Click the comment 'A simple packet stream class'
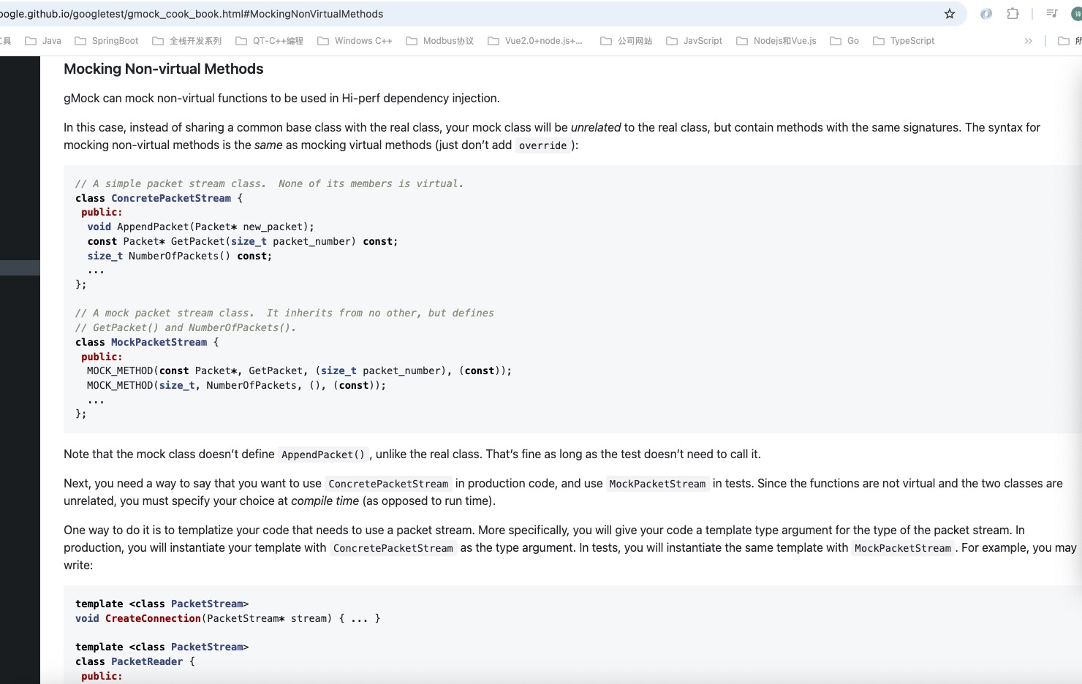The height and width of the screenshot is (684, 1082). point(269,184)
